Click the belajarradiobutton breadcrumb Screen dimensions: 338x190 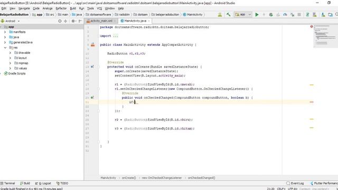[165, 15]
